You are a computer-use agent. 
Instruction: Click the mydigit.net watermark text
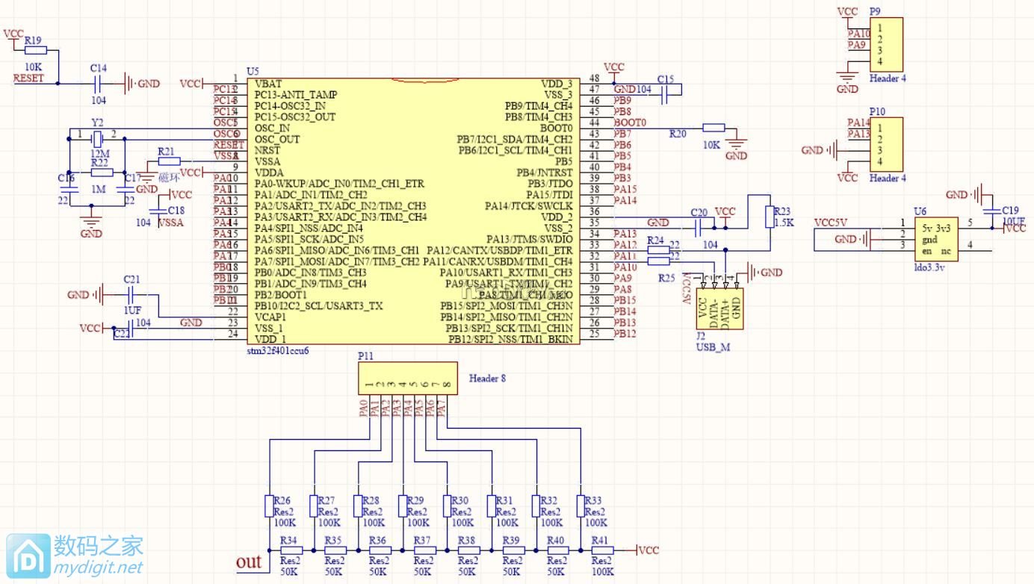click(98, 568)
